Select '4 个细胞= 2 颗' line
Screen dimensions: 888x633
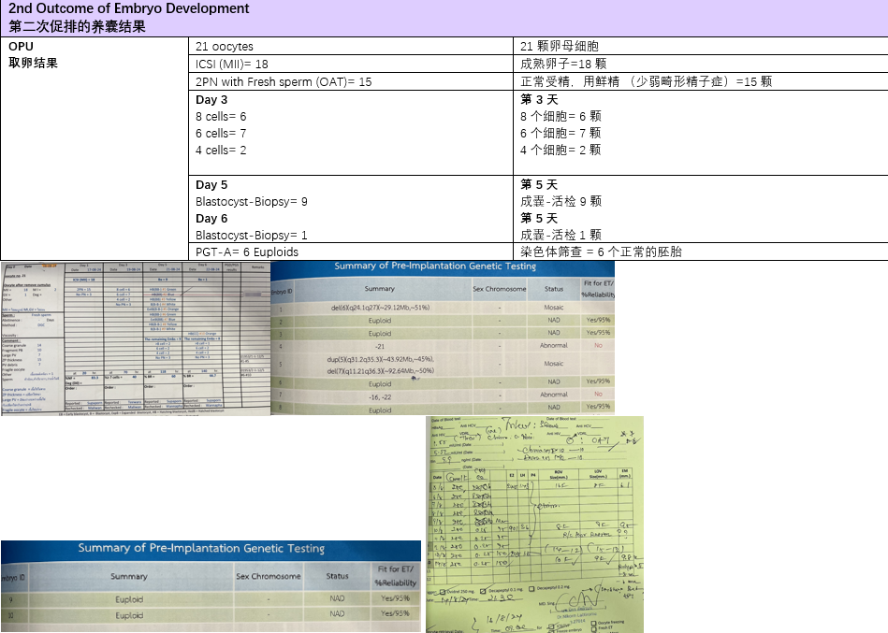point(560,151)
